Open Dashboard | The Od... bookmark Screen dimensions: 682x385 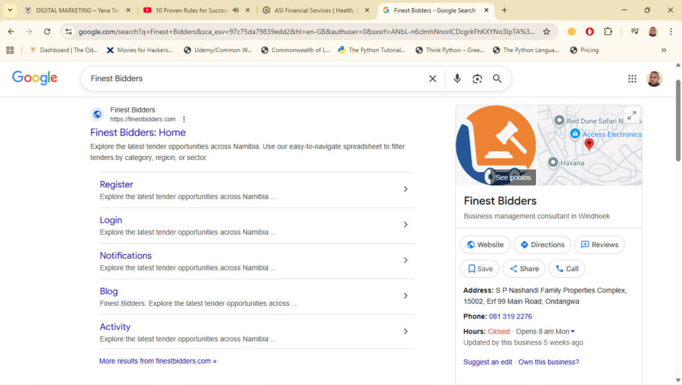tap(64, 50)
